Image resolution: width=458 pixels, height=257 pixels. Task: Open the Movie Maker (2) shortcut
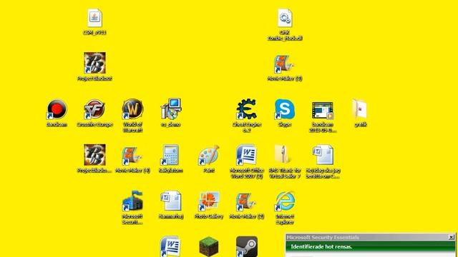coord(246,201)
